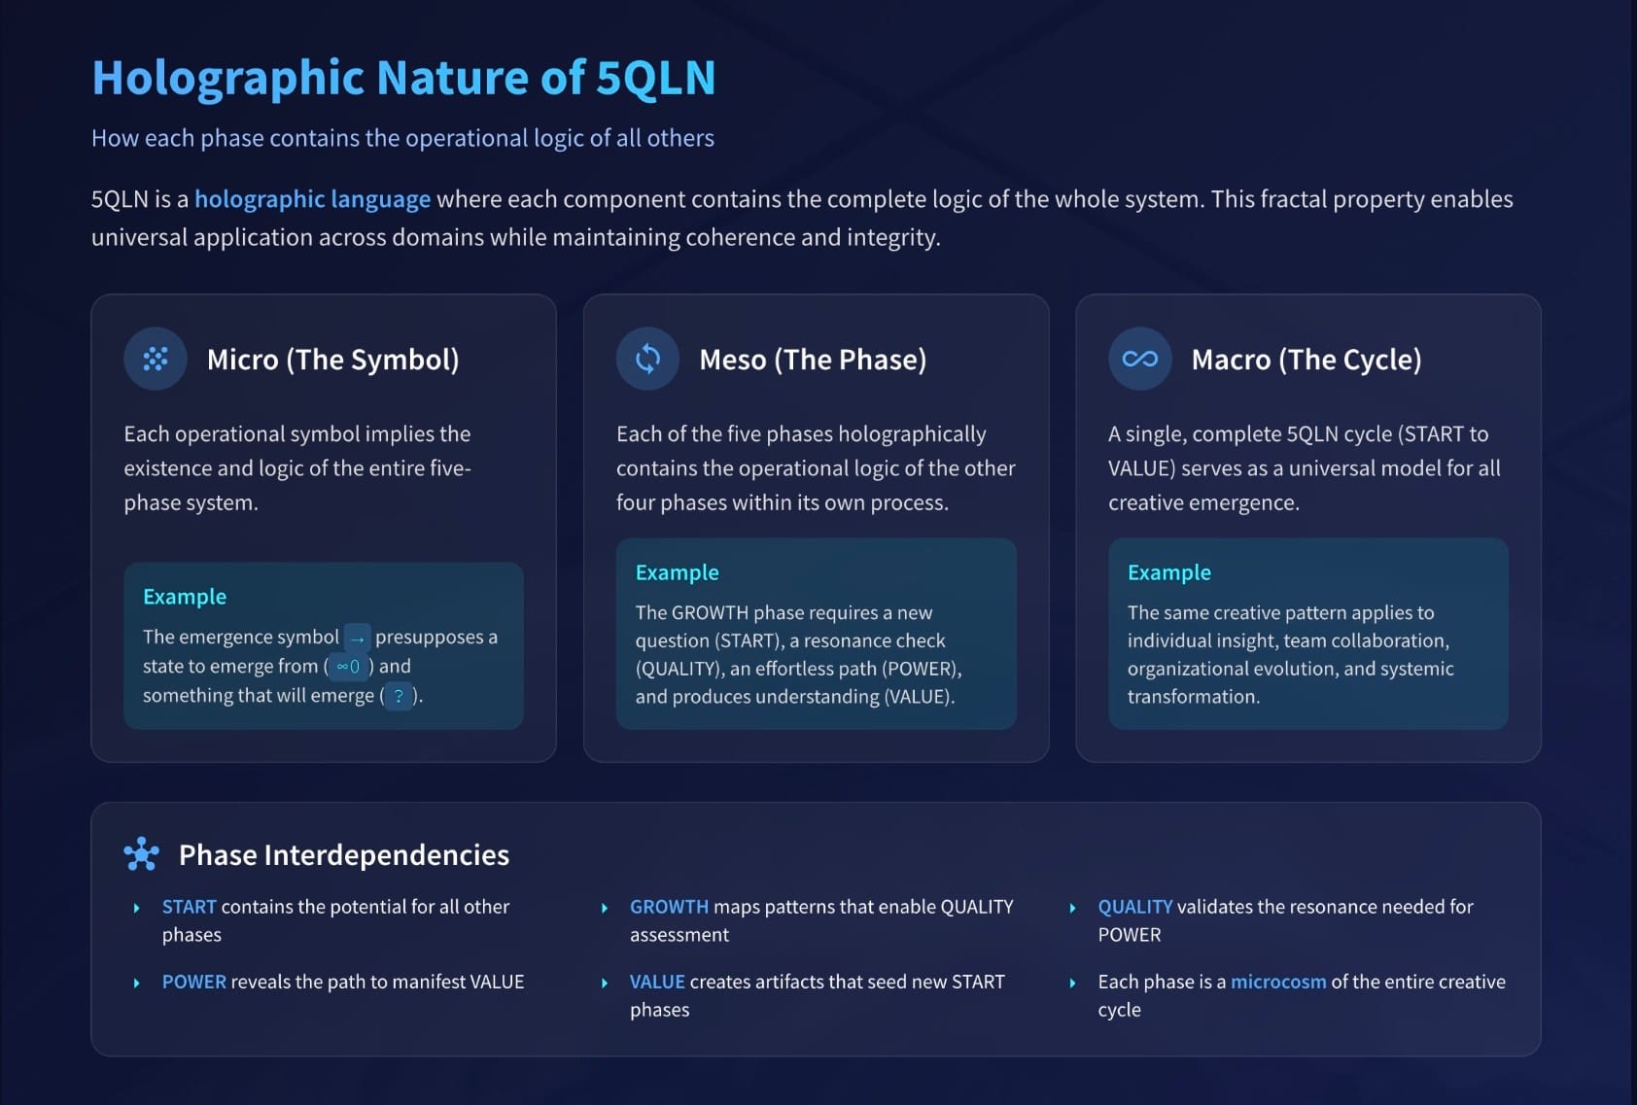1637x1105 pixels.
Task: Open the 'holographic language' highlighted link
Action: click(x=312, y=199)
